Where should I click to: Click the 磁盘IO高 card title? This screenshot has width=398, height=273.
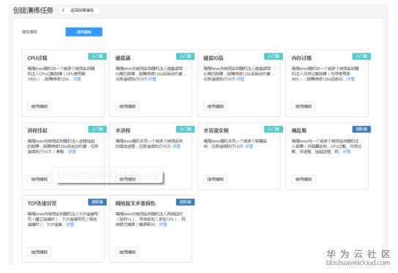(213, 58)
